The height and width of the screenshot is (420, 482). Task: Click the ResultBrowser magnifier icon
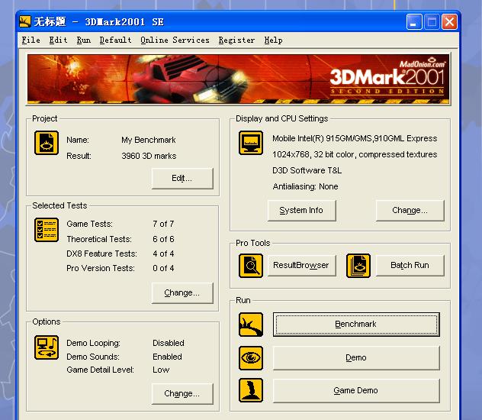click(251, 266)
